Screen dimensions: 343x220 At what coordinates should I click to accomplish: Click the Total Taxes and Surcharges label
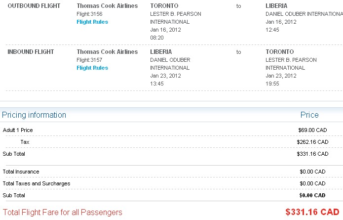pos(37,183)
